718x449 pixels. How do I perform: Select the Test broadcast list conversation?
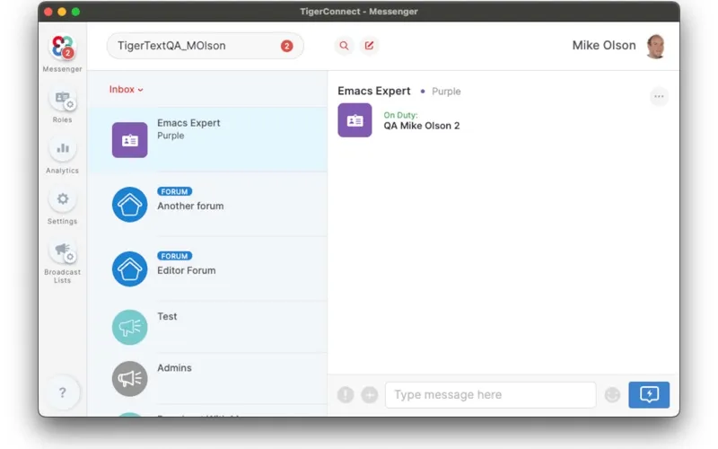207,327
